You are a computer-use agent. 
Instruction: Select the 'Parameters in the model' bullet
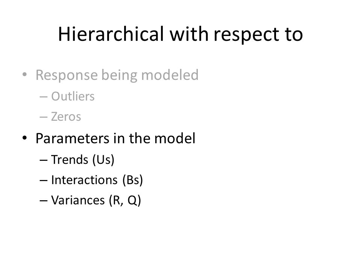pos(115,138)
